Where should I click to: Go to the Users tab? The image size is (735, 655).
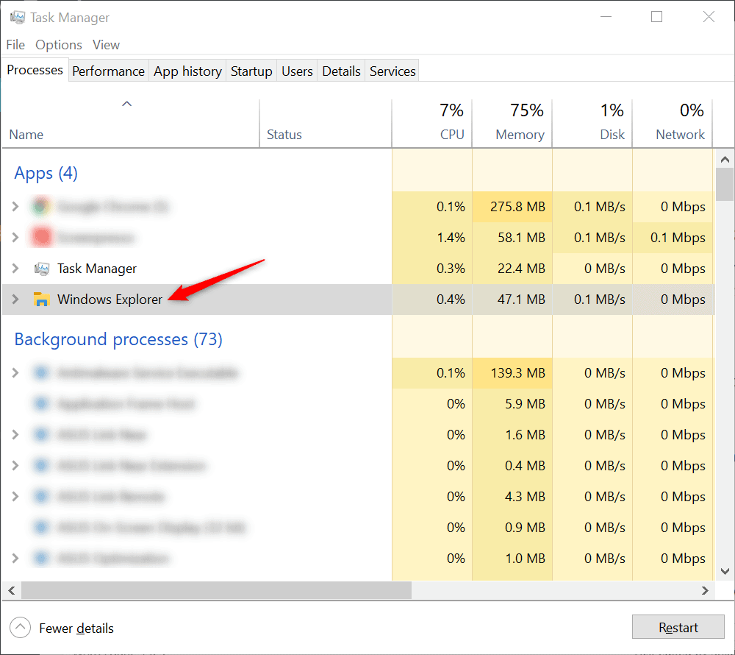pos(297,71)
